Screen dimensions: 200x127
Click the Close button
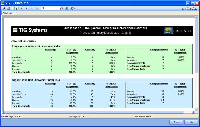click(176, 122)
